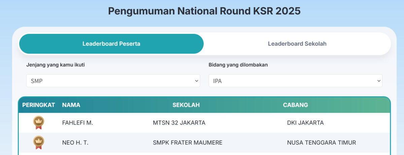Screen dimensions: 404x155
Task: Click the CABANG column header
Action: click(295, 105)
